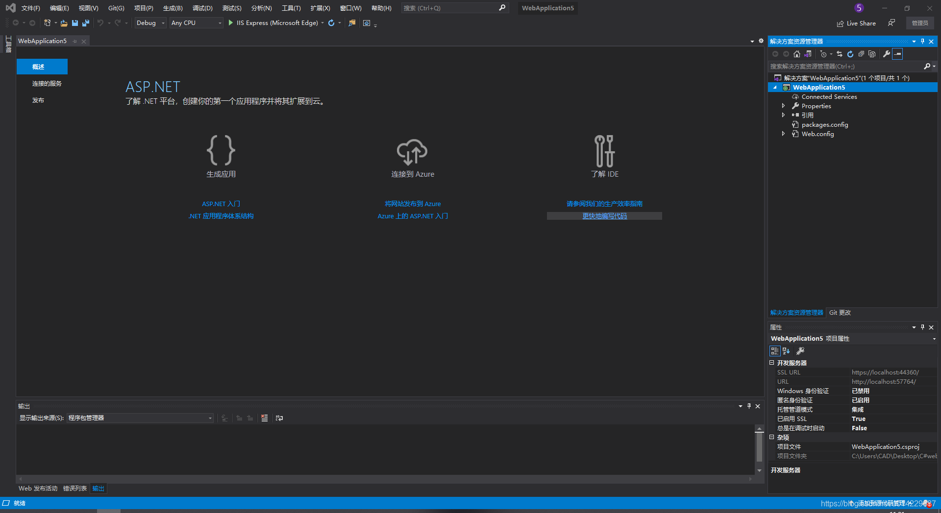Open the 调试(D) menu

click(202, 8)
